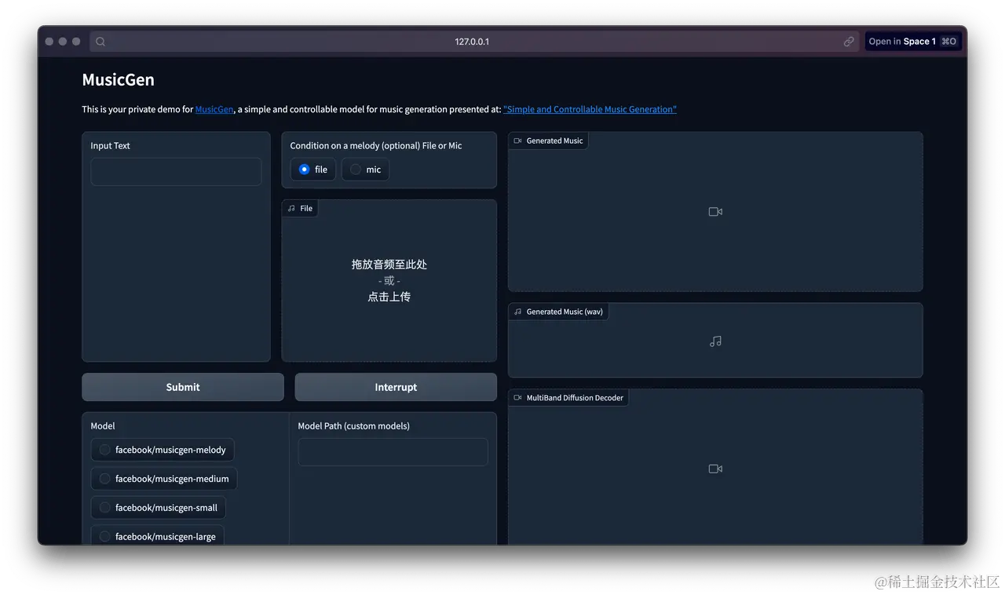This screenshot has height=595, width=1005.
Task: Click the video icon in MultiBand Diffusion Decoder panel
Action: pyautogui.click(x=715, y=469)
